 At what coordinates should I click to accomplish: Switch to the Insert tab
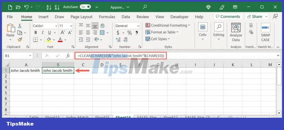pyautogui.click(x=43, y=17)
